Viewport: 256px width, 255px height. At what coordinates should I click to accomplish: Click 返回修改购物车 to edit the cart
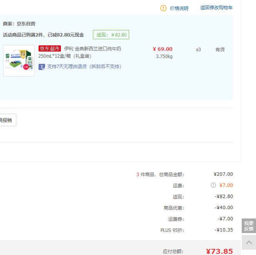click(216, 8)
